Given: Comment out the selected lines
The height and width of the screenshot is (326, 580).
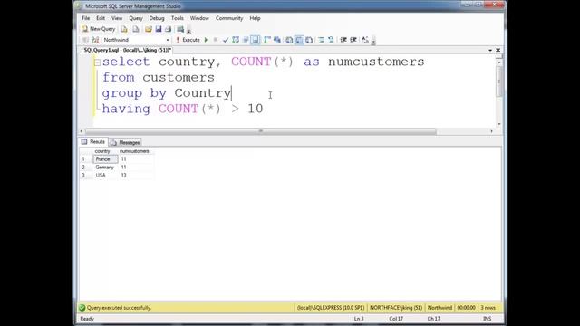Looking at the screenshot, I should pos(321,40).
